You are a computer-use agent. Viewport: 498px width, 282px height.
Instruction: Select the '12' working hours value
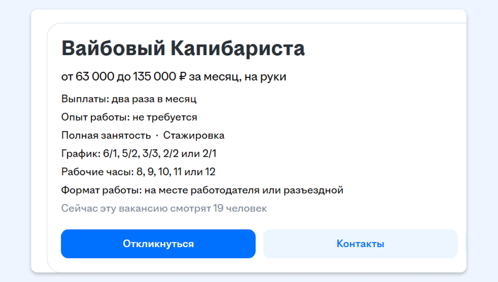pos(209,172)
